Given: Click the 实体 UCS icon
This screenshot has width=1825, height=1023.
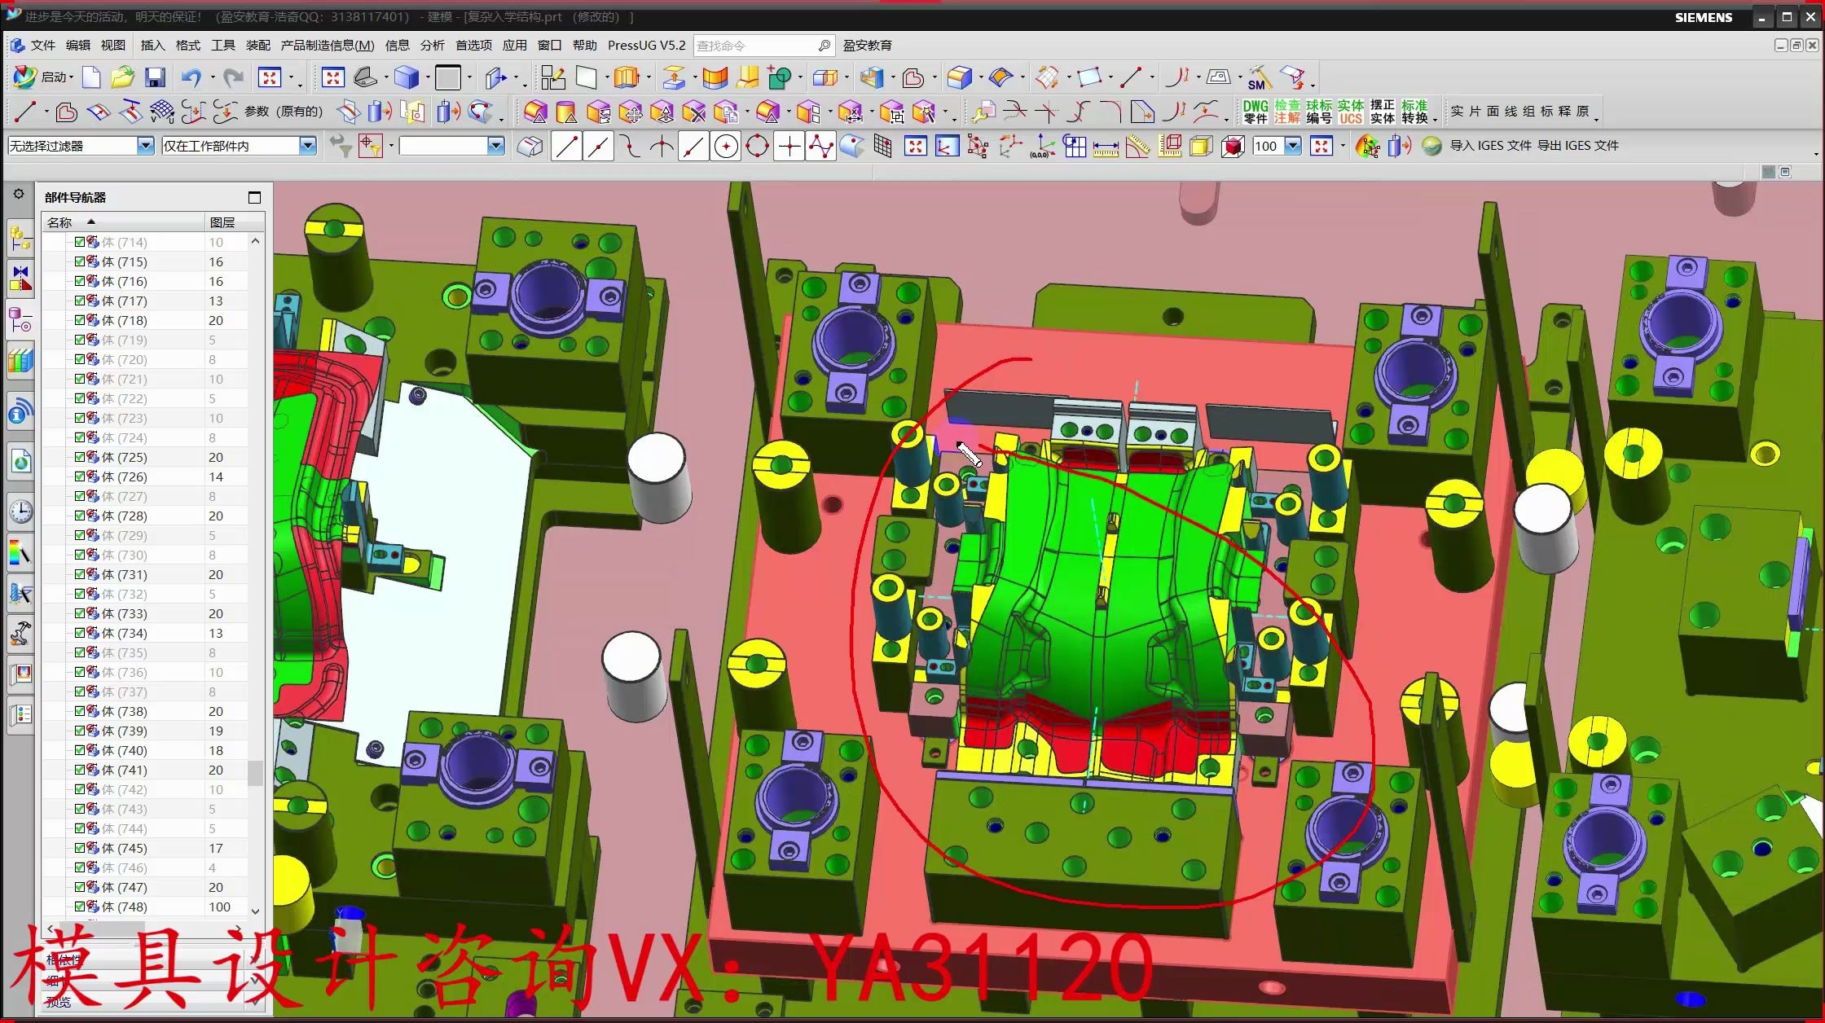Looking at the screenshot, I should click(x=1350, y=112).
